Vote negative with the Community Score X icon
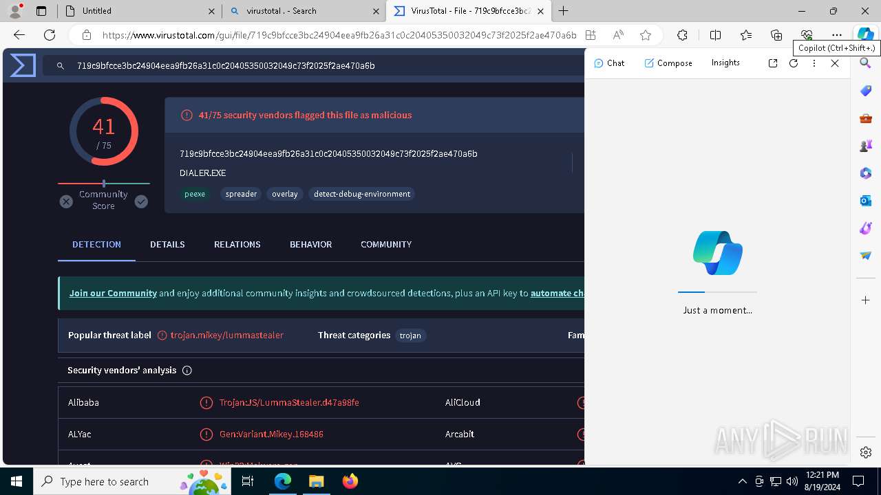Screen dimensions: 881x495 pos(66,201)
